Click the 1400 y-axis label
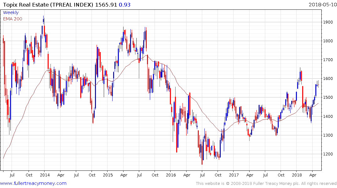This screenshot has width=337, height=188. click(x=328, y=117)
